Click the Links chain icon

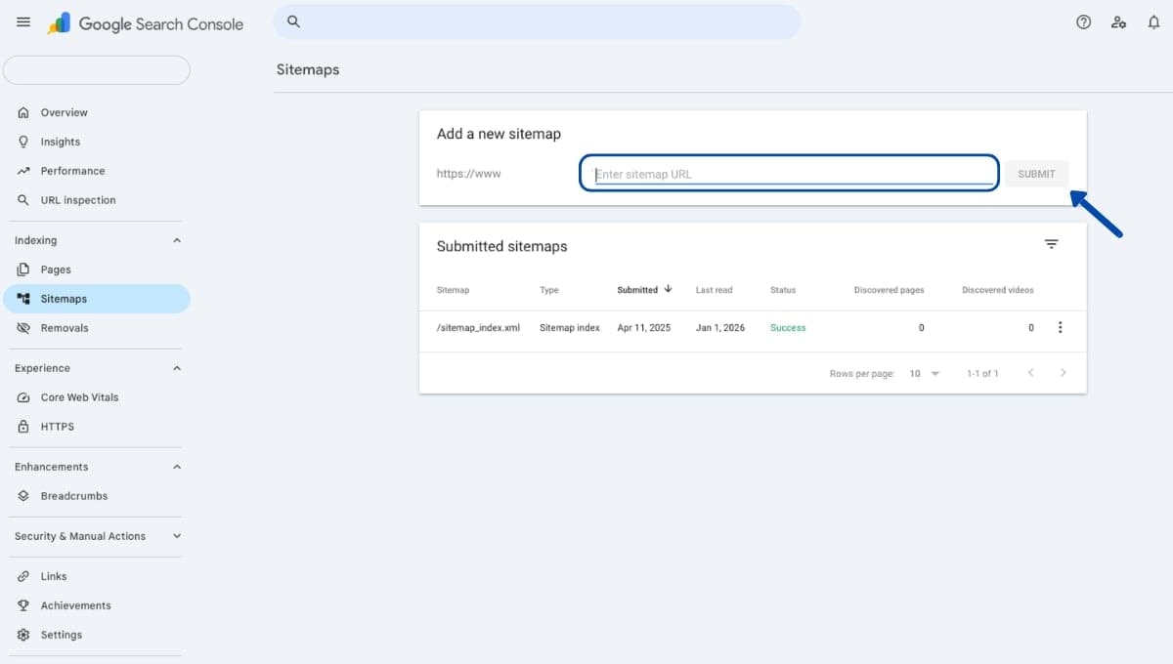(23, 576)
